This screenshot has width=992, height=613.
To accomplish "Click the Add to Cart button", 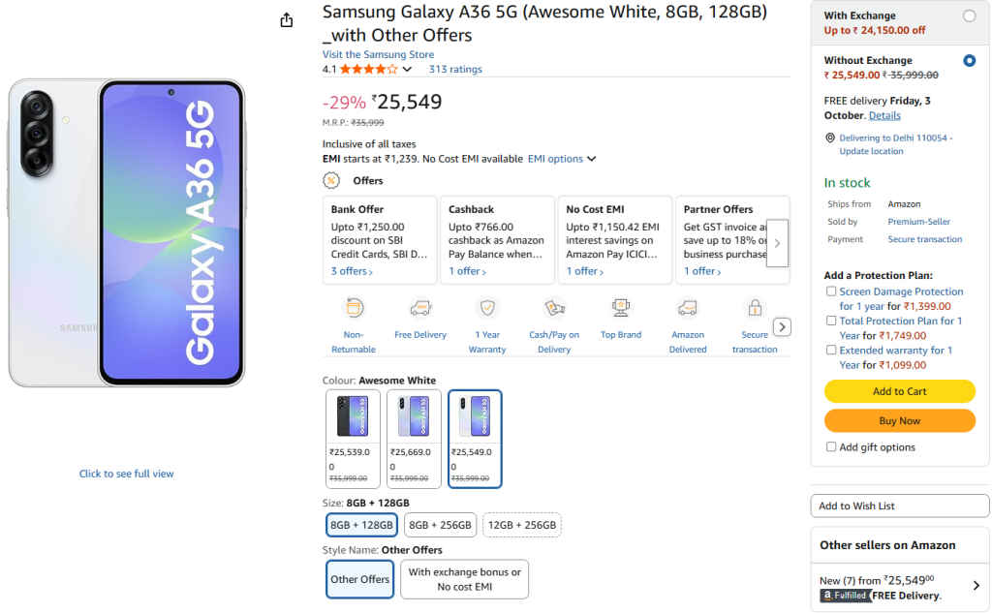I will point(899,391).
